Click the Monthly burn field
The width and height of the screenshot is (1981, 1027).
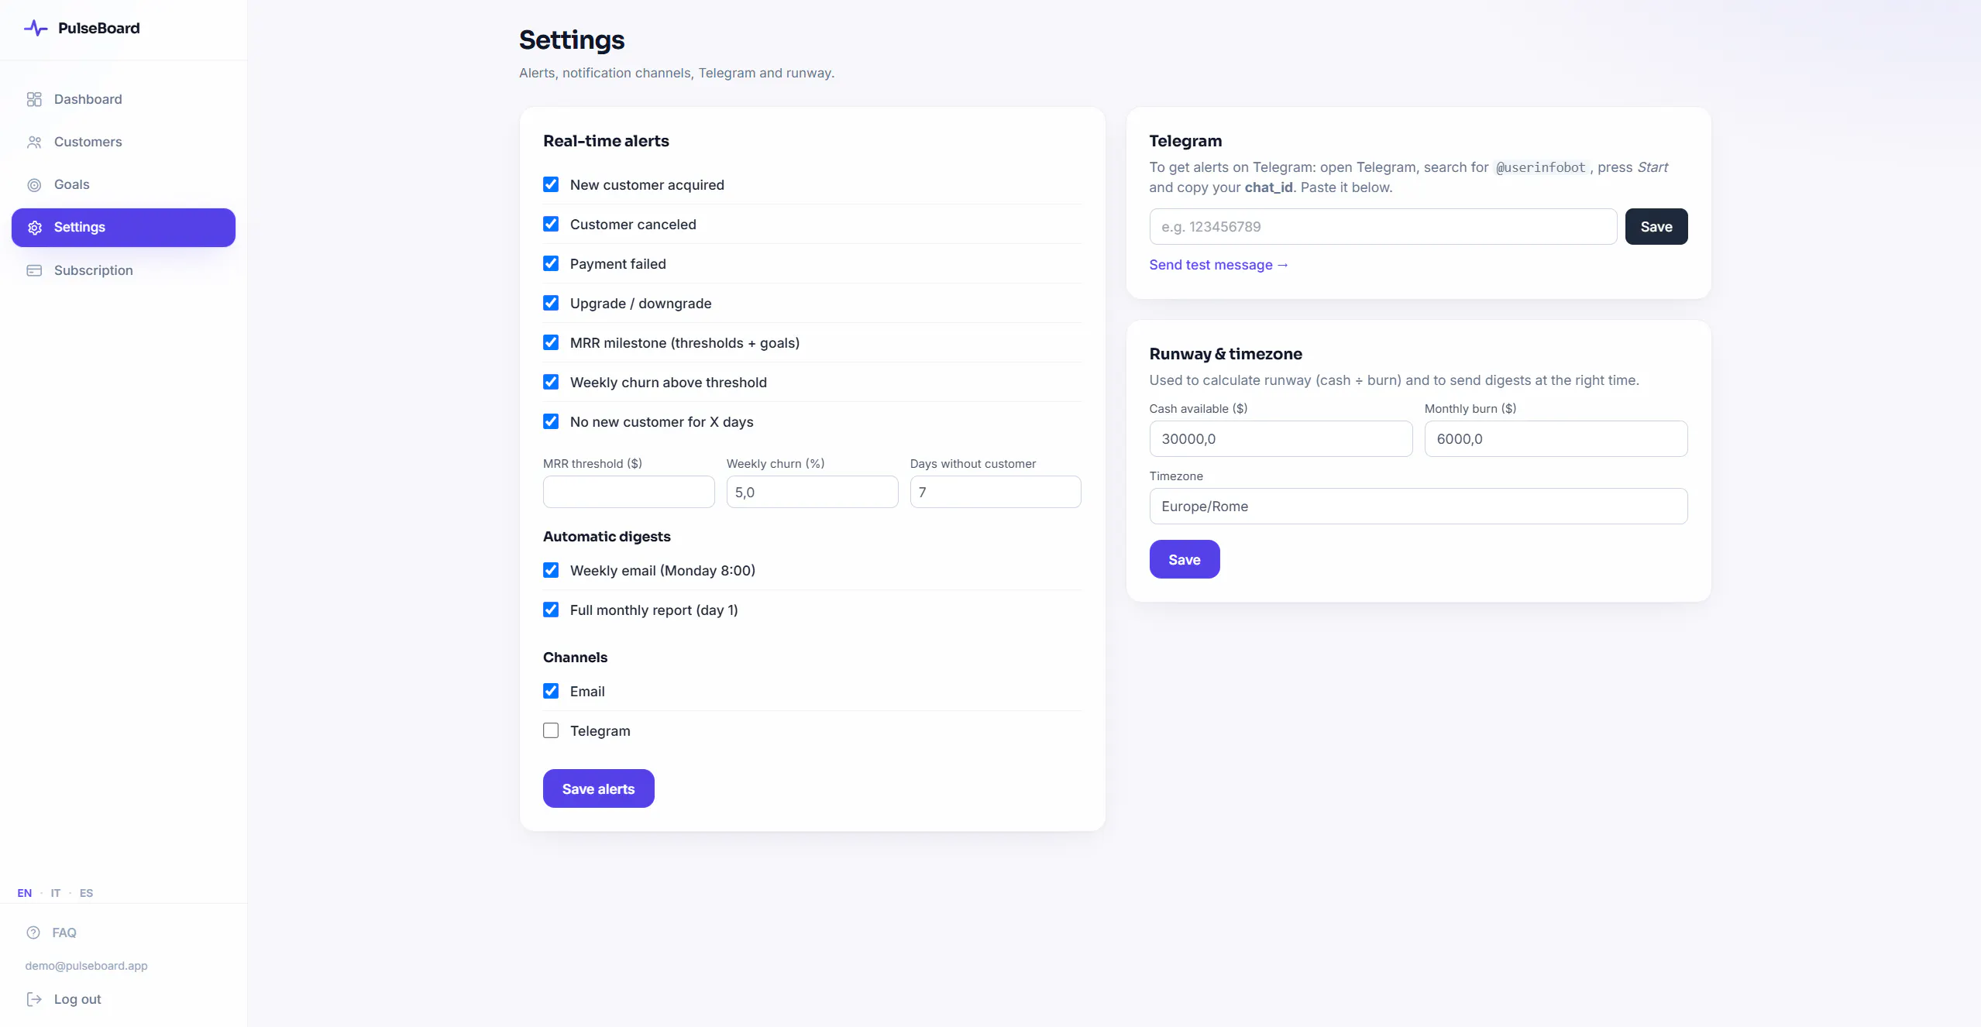tap(1556, 439)
